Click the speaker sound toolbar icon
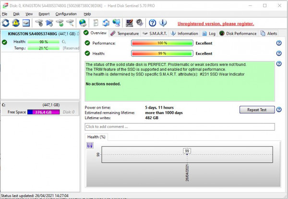288x199 pixels. pyautogui.click(x=140, y=23)
